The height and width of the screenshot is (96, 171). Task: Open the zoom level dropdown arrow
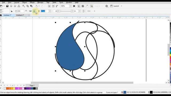click(71, 6)
